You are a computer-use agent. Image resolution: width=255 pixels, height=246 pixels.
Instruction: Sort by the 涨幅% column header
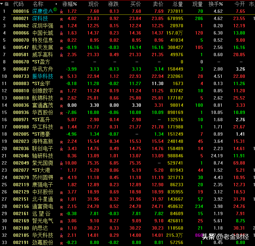[70, 4]
